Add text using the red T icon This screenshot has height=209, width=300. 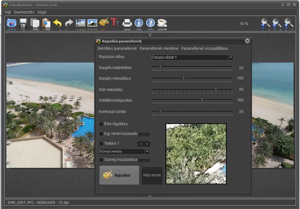115,23
